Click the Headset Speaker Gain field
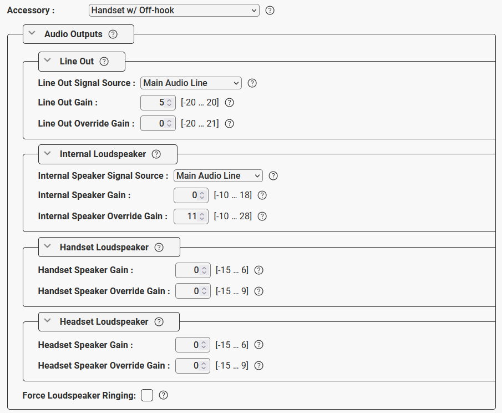Screen dimensions: 502x413 (190, 345)
